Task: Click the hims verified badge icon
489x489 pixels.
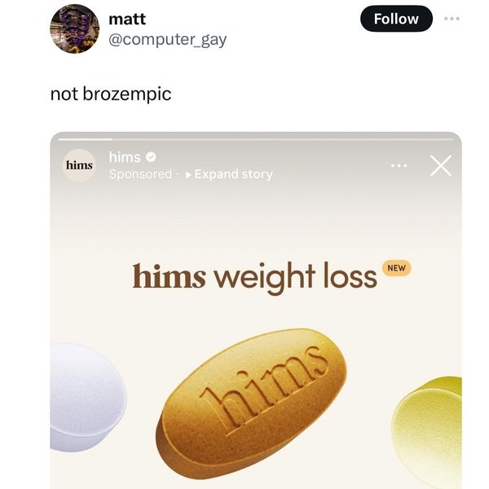Action: coord(151,157)
